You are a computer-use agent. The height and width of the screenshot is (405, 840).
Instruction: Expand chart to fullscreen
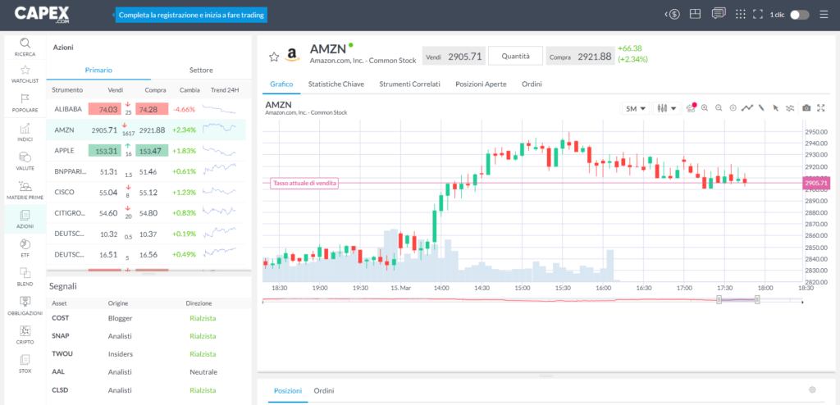pos(820,107)
